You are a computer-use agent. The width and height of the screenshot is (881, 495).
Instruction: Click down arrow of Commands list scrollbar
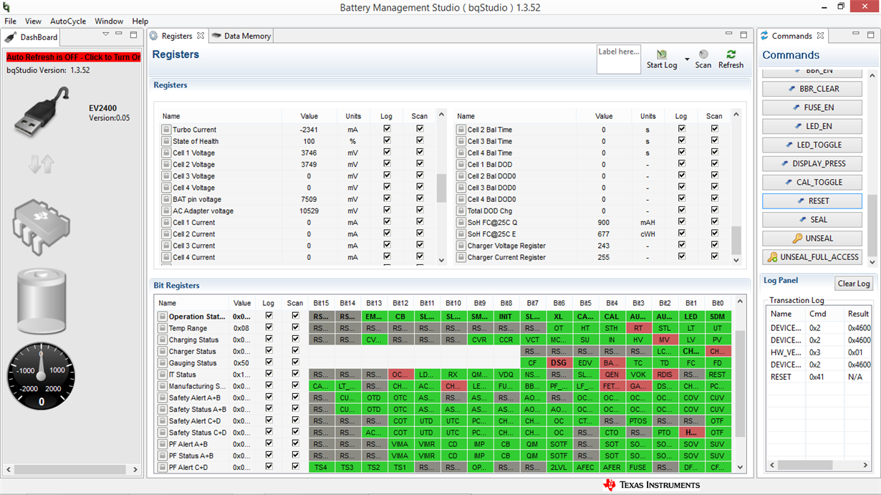(x=872, y=262)
